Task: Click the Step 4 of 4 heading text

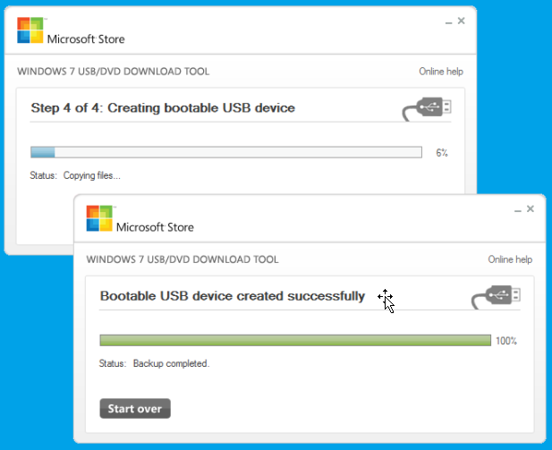Action: pos(163,108)
